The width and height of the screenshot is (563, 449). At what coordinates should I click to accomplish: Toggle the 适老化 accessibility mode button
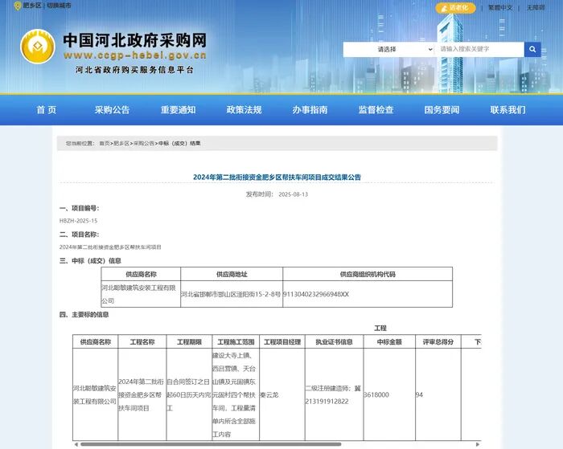click(456, 7)
